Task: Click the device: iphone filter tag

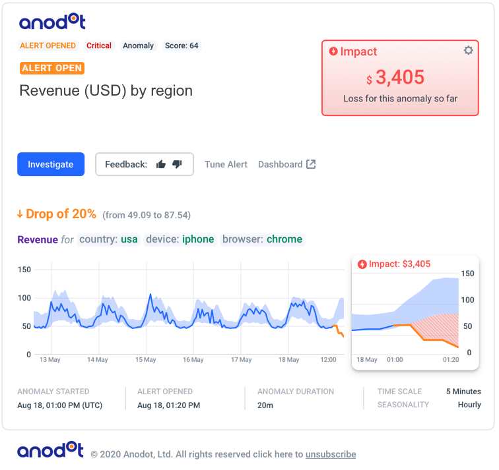Action: coord(180,239)
